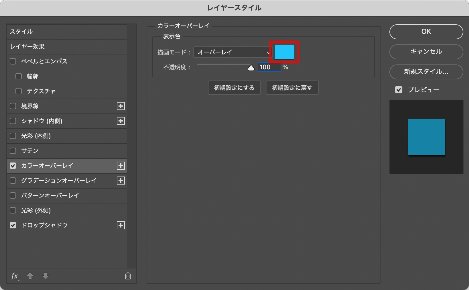Select レイヤー効果 in the left list
469x290 pixels.
click(x=67, y=46)
